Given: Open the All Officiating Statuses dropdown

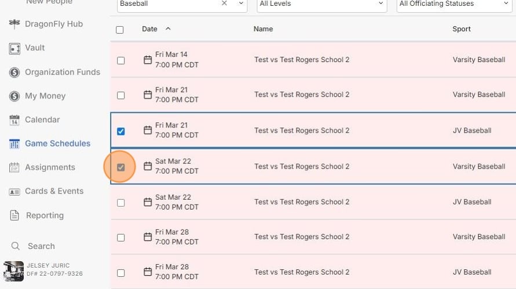Looking at the screenshot, I should pyautogui.click(x=505, y=3).
